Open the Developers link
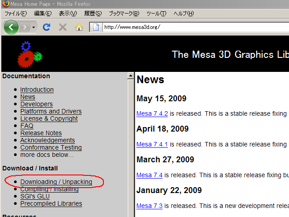289x217 pixels. 37,104
